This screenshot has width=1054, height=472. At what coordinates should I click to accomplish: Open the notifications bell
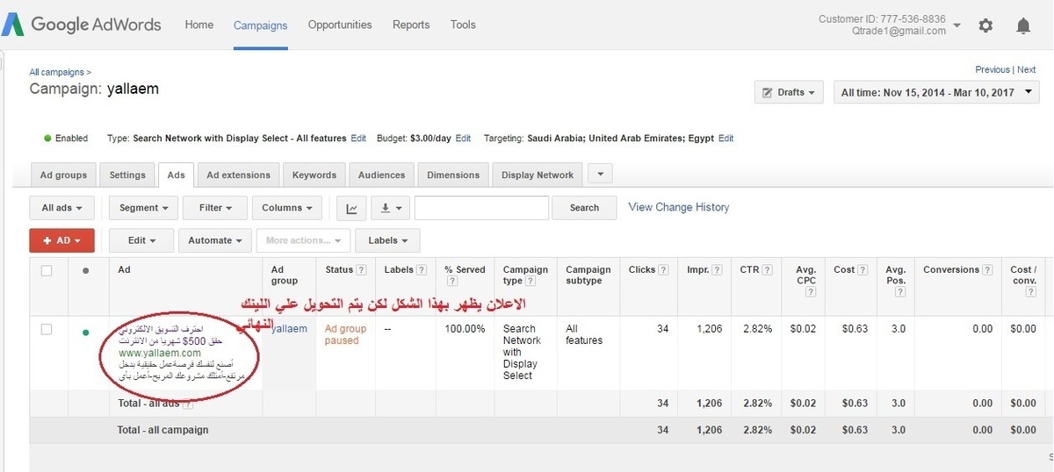[1023, 25]
